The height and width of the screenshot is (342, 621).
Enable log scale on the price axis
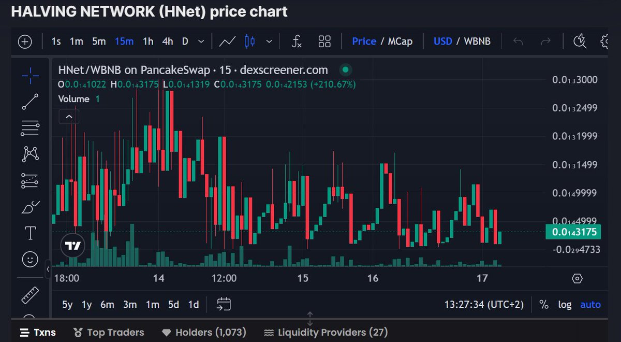click(565, 305)
